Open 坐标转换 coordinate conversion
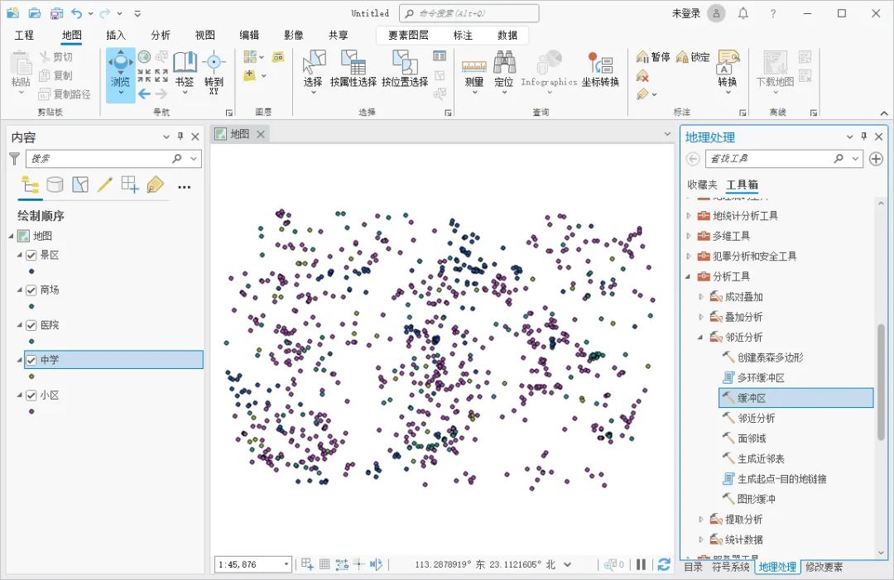The image size is (894, 580). point(600,70)
